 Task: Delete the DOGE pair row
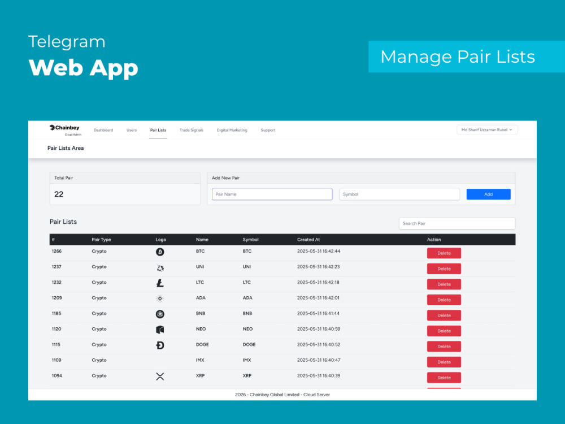pyautogui.click(x=444, y=346)
